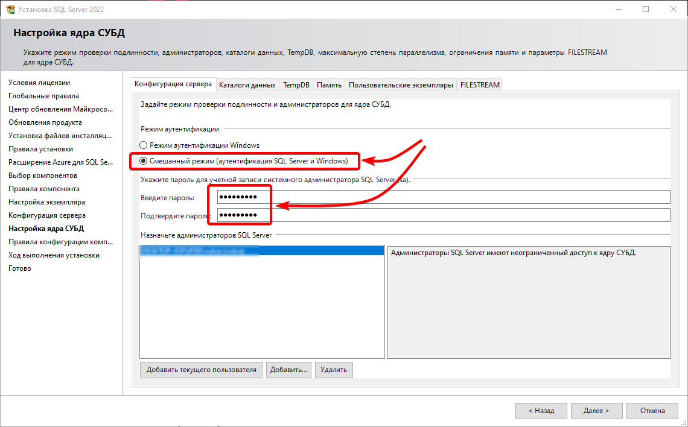Select mixed mode authentication radio button
Screen dimensions: 688x427
(x=143, y=161)
